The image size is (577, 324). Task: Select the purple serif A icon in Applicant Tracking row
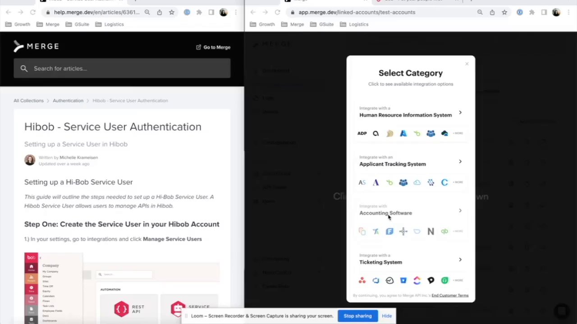(x=376, y=182)
